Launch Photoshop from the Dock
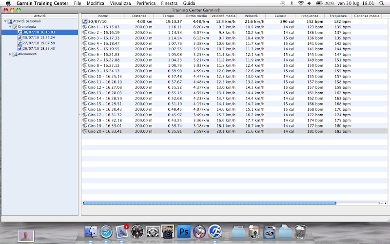The width and height of the screenshot is (390, 244). 184,231
